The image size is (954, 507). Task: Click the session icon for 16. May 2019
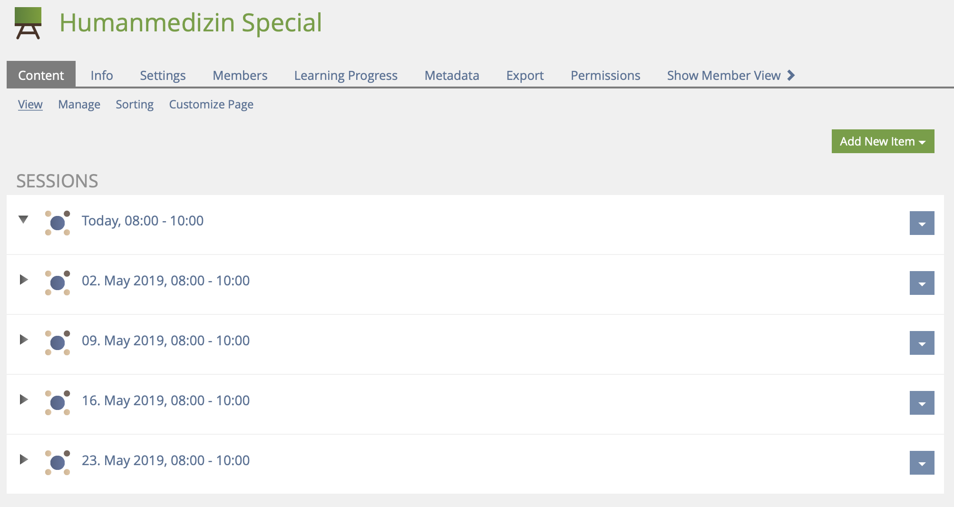point(58,402)
